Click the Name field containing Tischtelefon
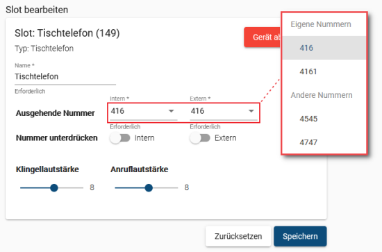 click(65, 76)
